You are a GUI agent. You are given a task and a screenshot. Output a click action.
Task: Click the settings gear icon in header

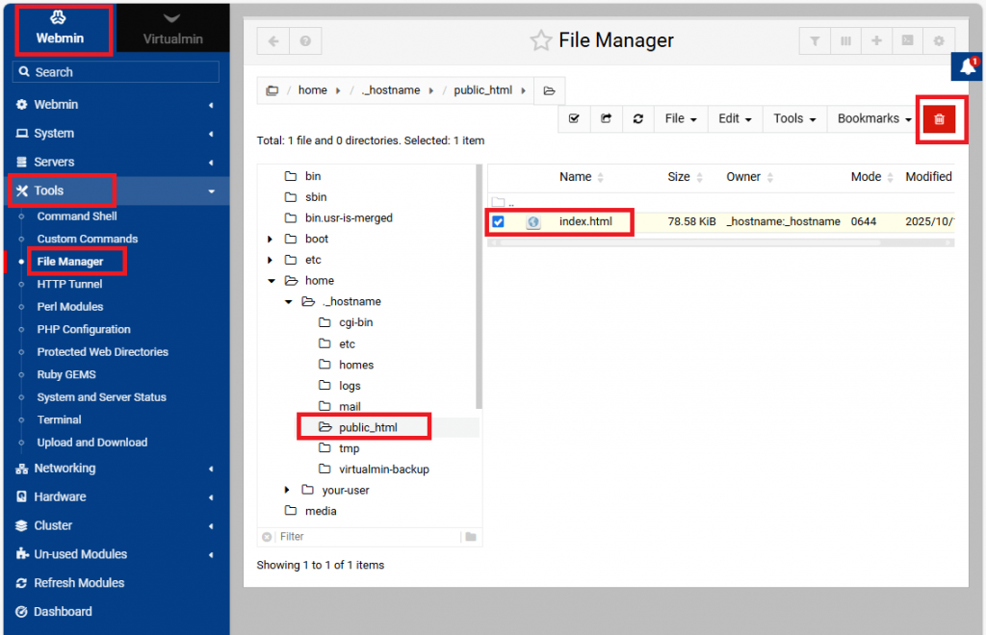click(x=938, y=41)
